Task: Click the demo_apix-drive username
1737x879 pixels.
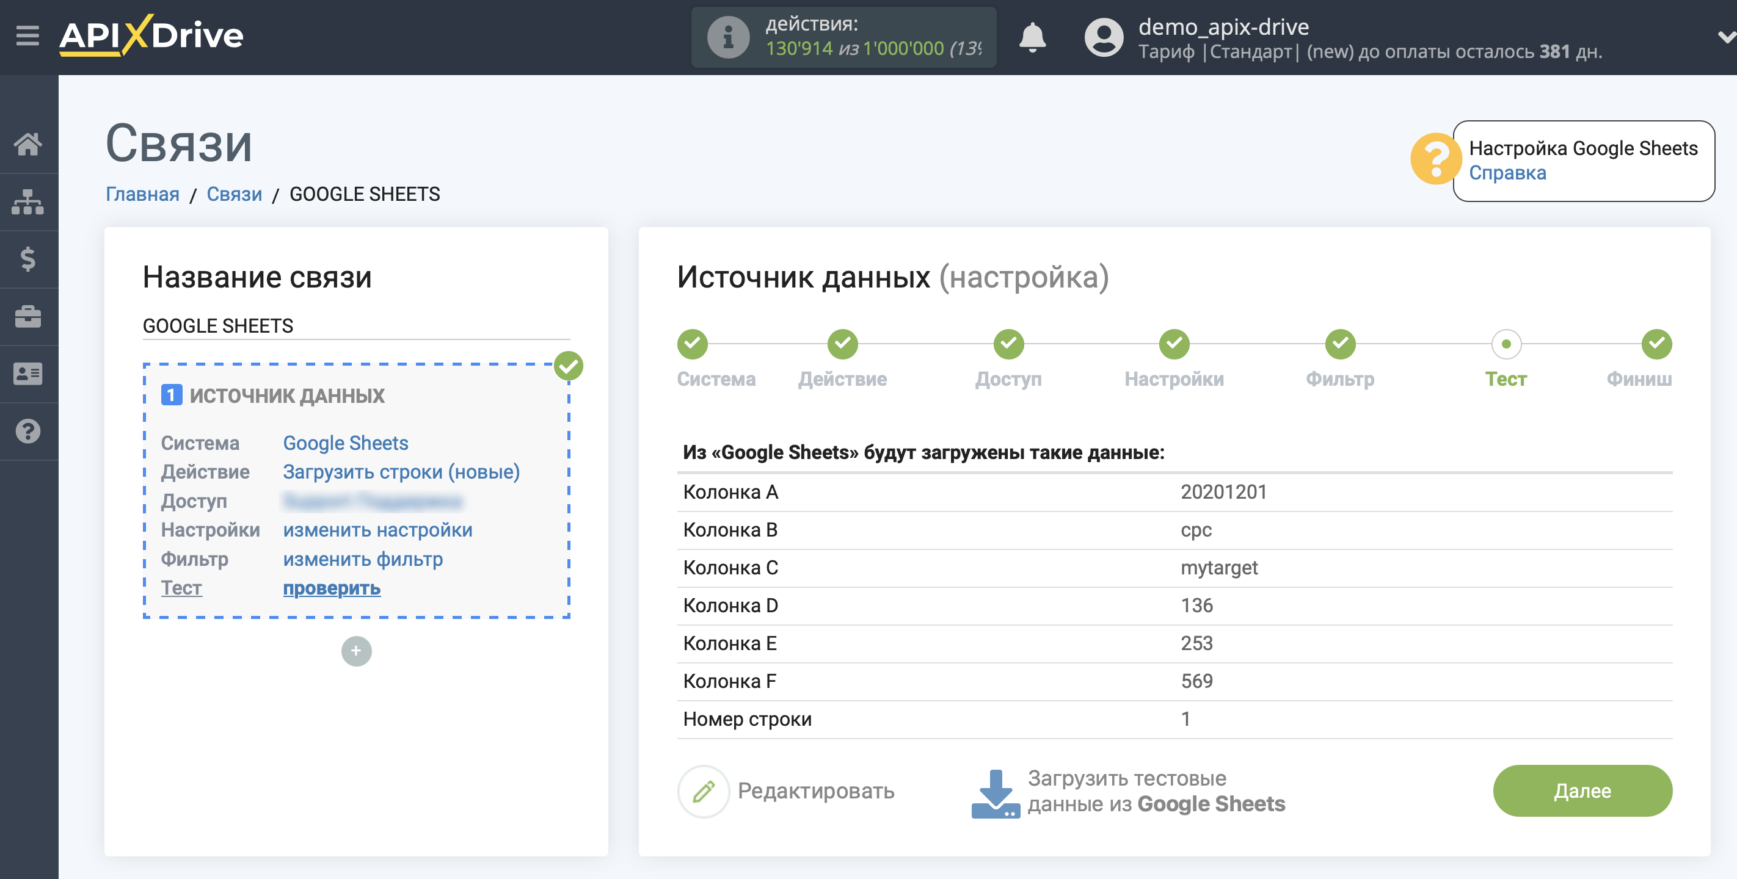Action: coord(1223,26)
